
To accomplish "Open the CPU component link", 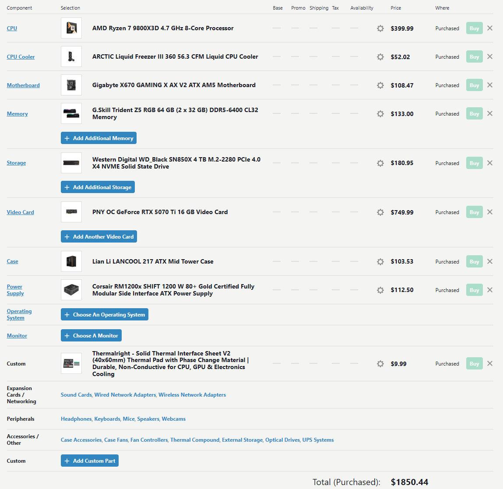I will click(12, 28).
